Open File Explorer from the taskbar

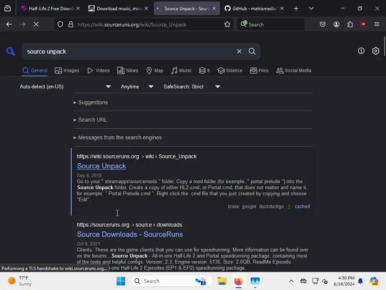point(222,281)
